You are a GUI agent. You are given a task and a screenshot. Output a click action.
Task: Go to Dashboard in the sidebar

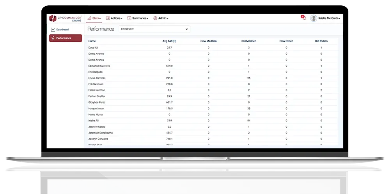pos(62,30)
